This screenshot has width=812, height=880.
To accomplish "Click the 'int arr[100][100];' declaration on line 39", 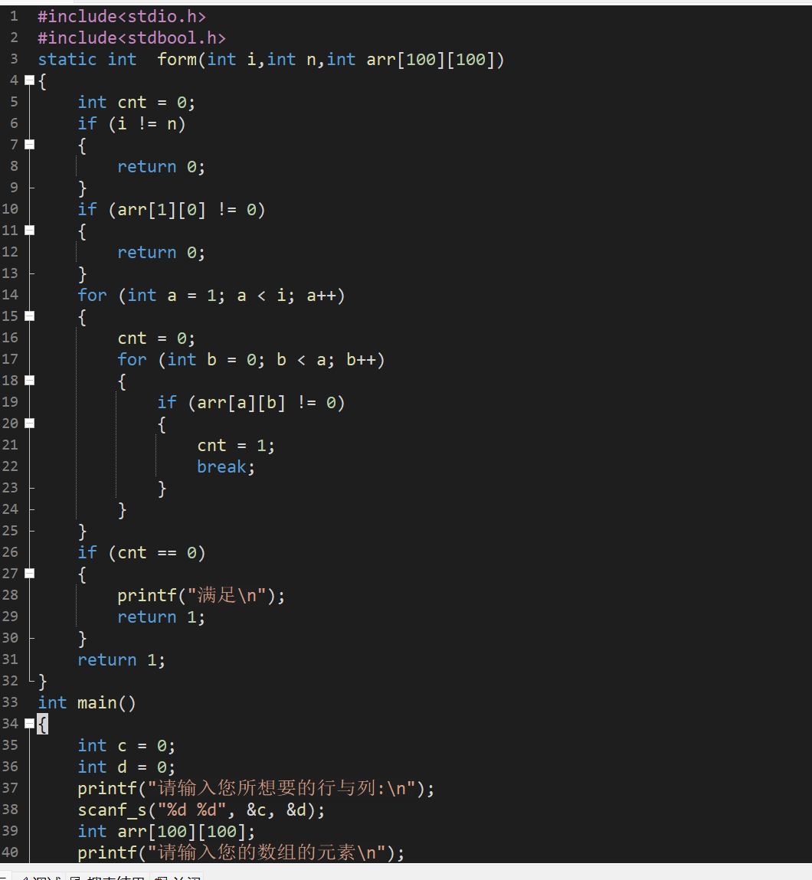I will click(x=166, y=831).
